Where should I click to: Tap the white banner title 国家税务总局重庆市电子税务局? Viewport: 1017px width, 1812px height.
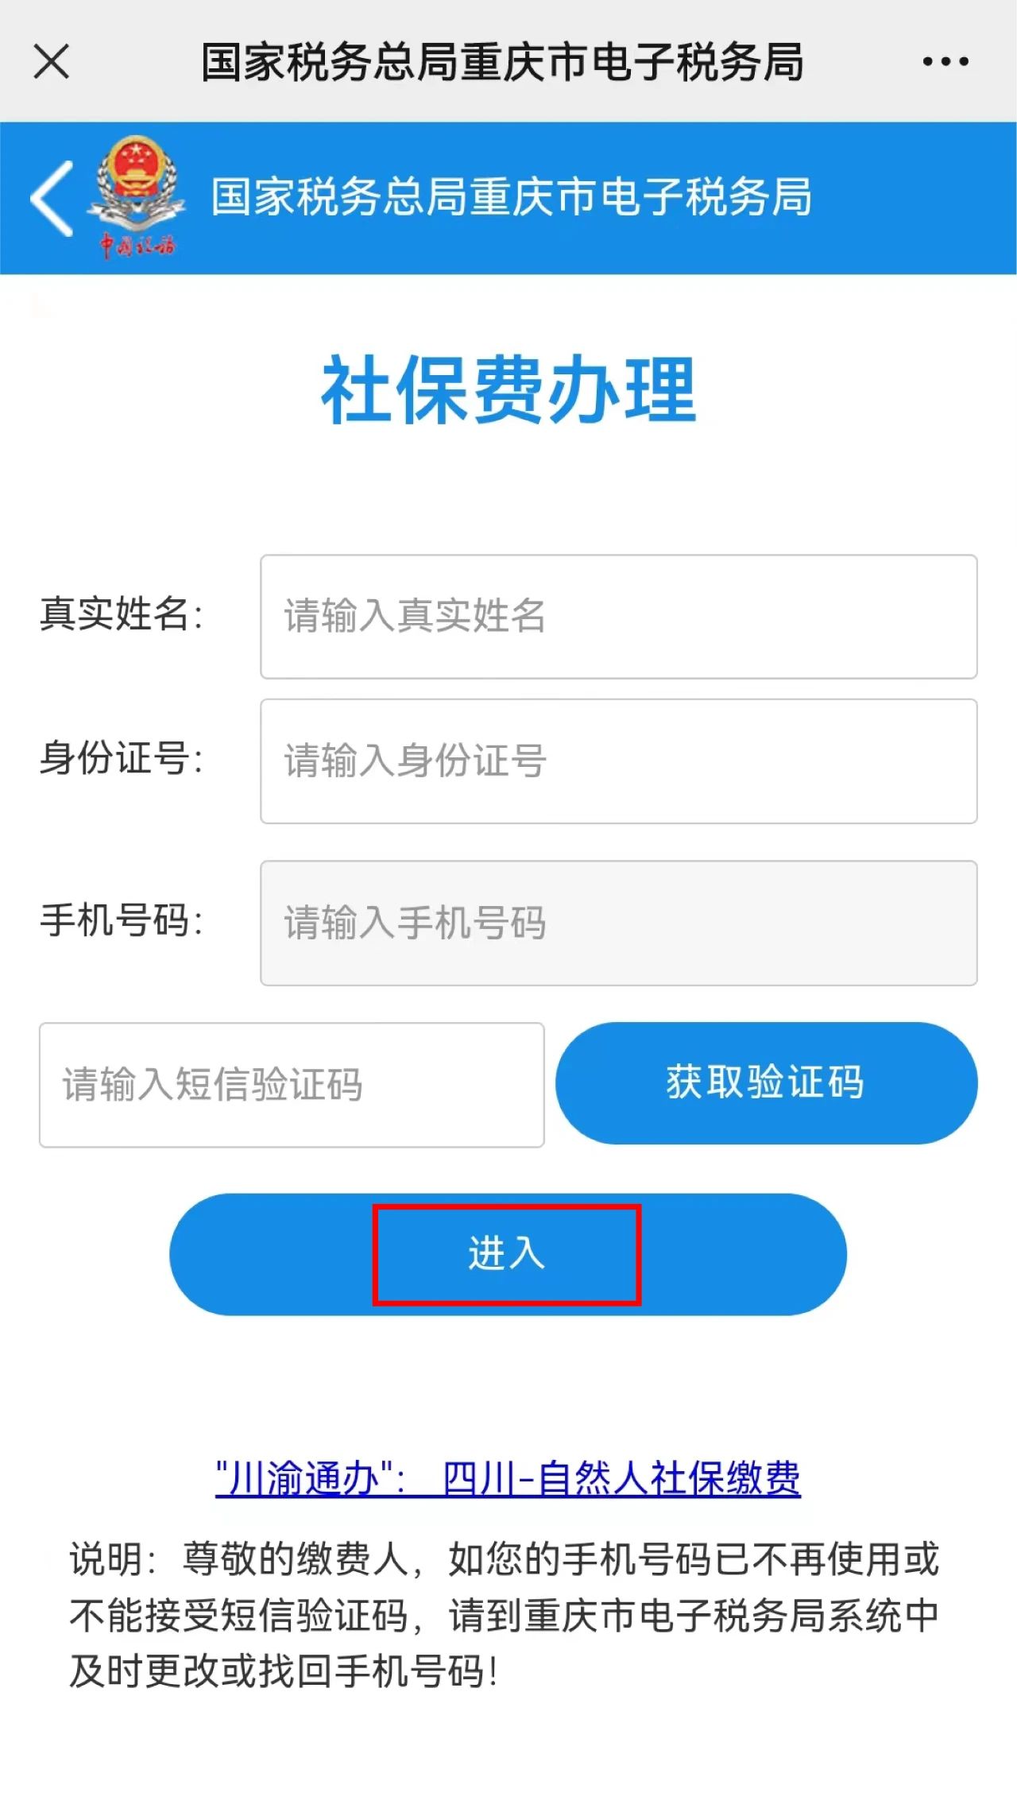pyautogui.click(x=511, y=197)
